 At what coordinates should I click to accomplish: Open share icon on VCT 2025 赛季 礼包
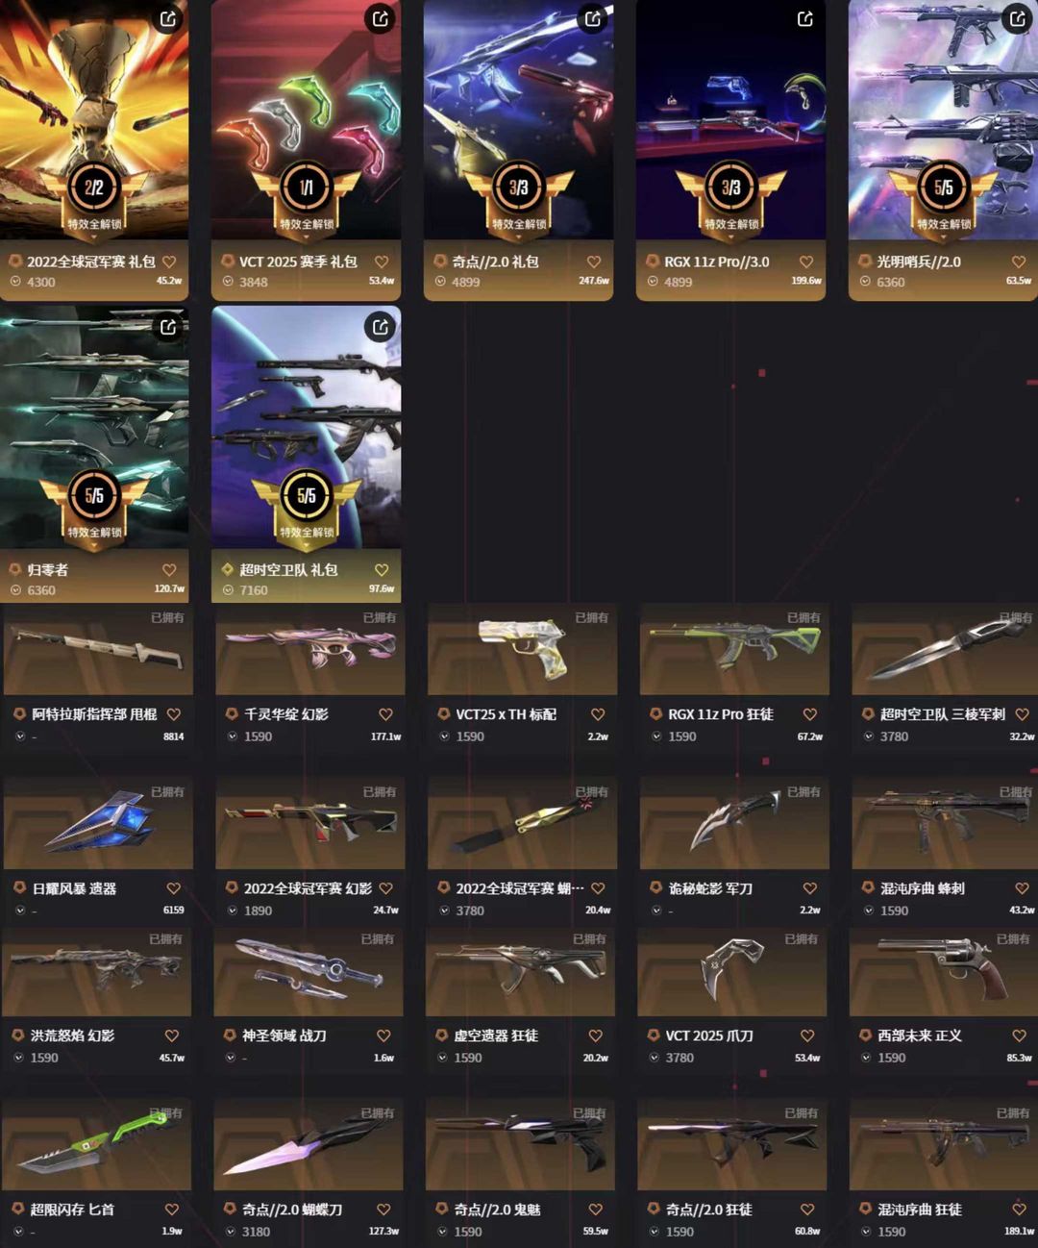point(381,19)
